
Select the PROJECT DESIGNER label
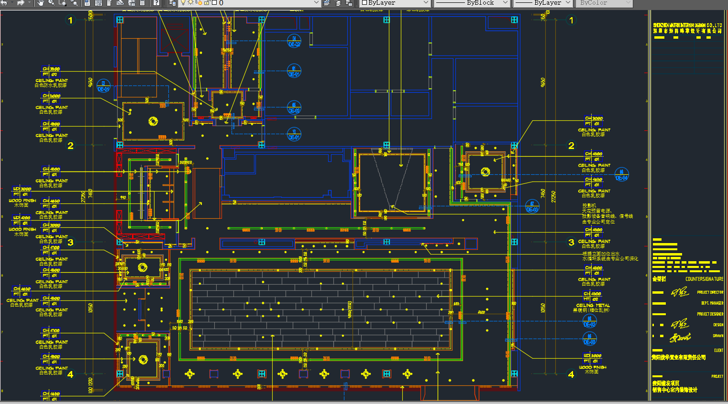(x=710, y=314)
